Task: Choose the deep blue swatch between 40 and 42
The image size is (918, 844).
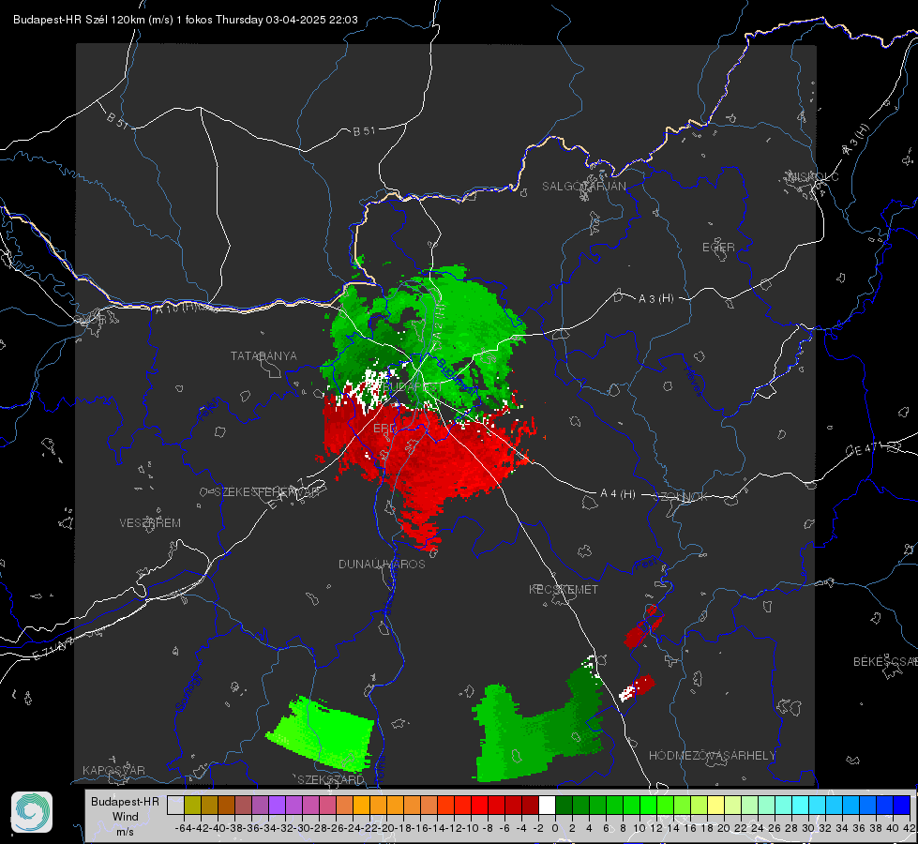Action: 901,806
